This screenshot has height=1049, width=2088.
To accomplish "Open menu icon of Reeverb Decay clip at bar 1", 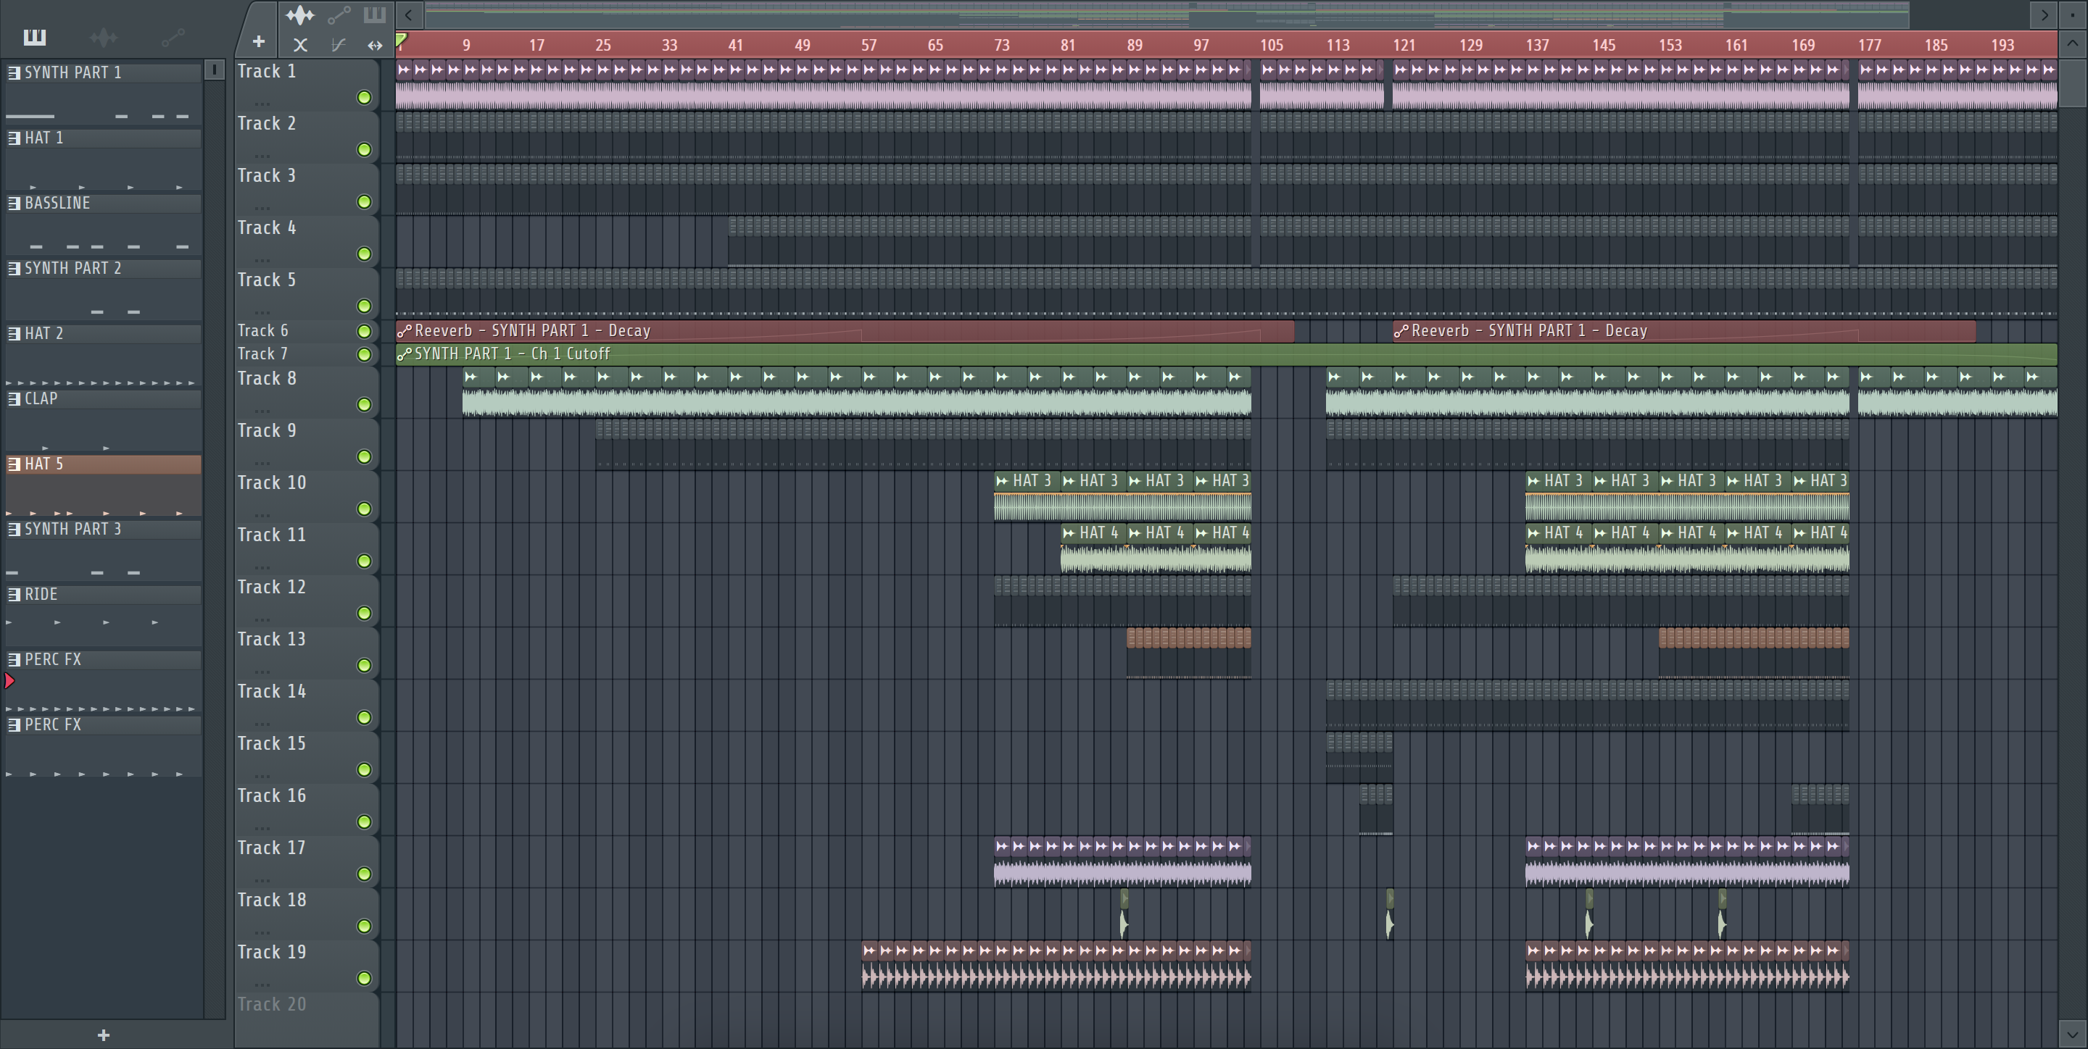I will [x=404, y=330].
